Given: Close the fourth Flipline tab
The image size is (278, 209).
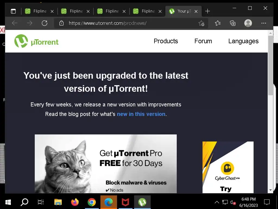Looking at the screenshot, I should (x=160, y=11).
